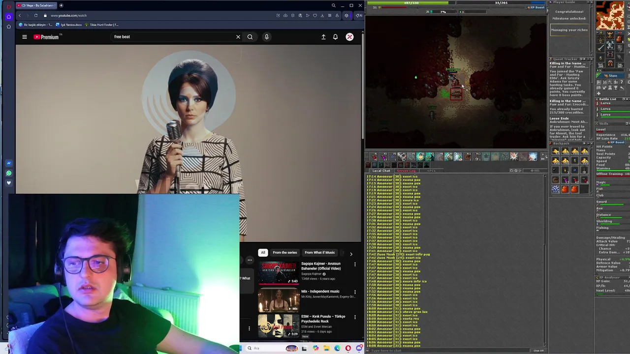The width and height of the screenshot is (630, 354).
Task: Open a new Opera tab
Action: 61,5
